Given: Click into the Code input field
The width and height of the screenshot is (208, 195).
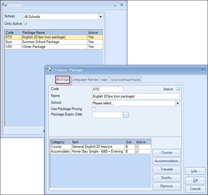Looking at the screenshot, I should click(x=107, y=89).
